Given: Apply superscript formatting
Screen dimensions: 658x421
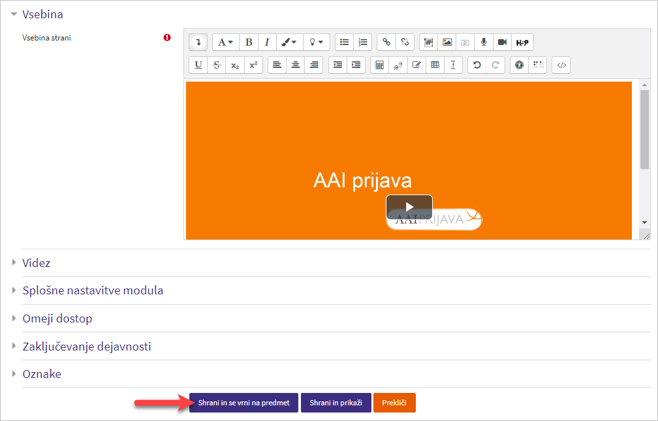Looking at the screenshot, I should pyautogui.click(x=253, y=65).
